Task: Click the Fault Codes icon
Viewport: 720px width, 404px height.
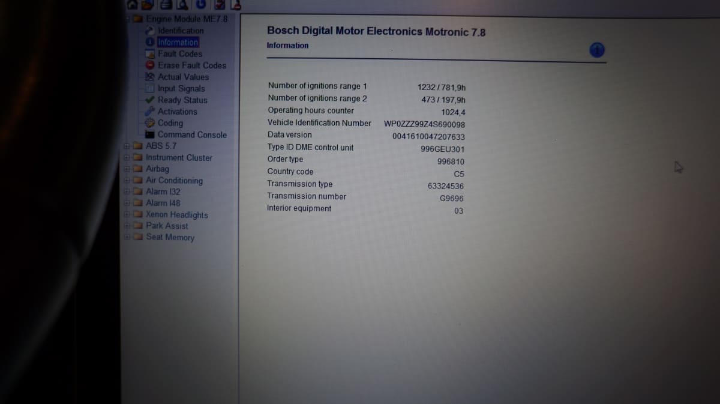Action: click(151, 54)
